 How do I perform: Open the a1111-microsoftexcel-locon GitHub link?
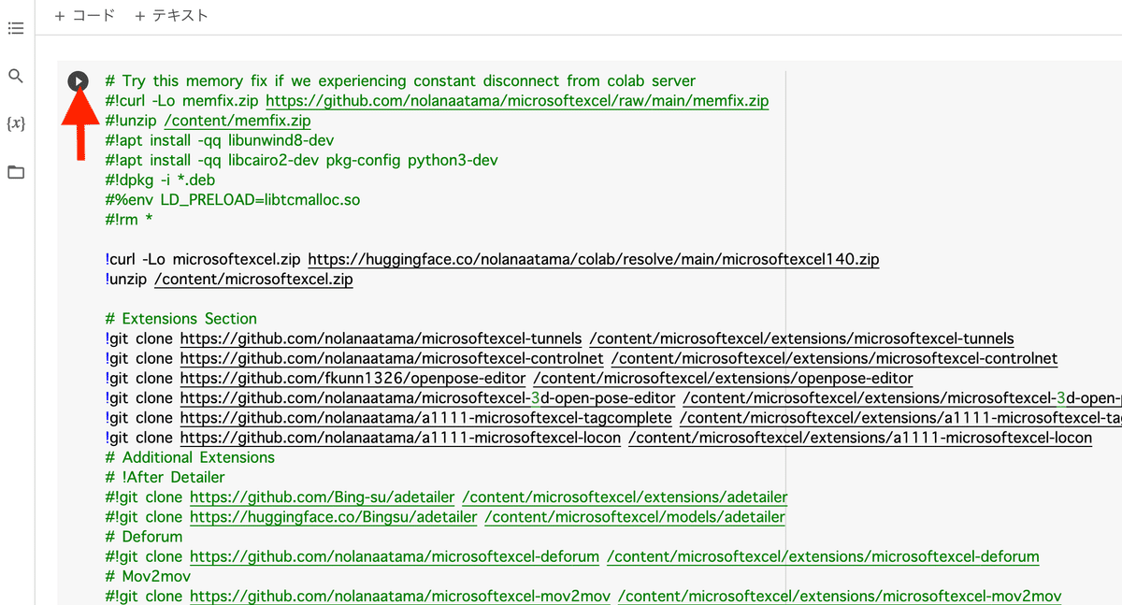[400, 438]
